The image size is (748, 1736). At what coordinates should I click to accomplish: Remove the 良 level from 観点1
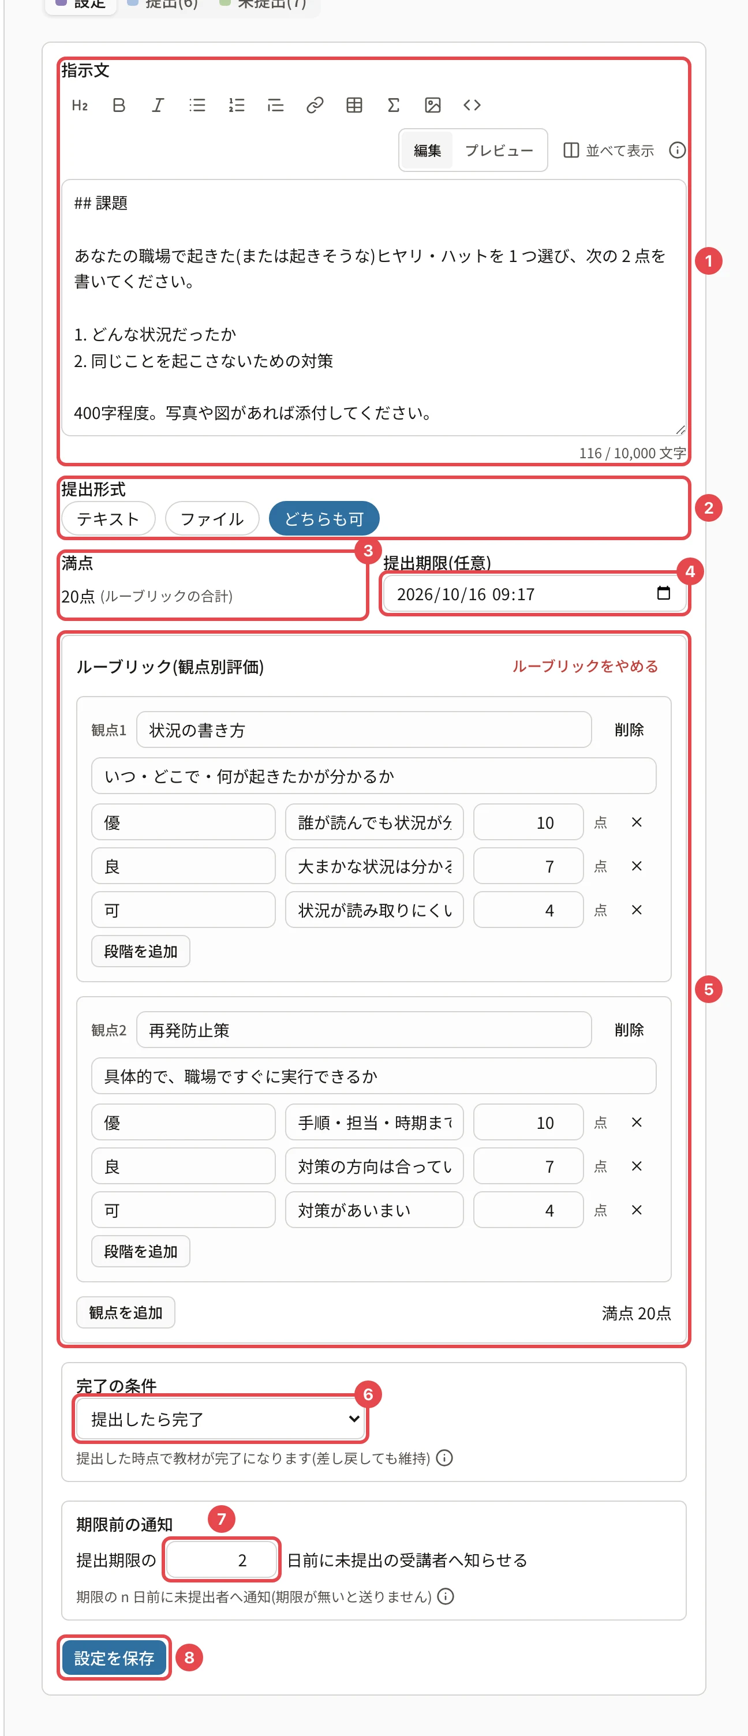pos(636,866)
